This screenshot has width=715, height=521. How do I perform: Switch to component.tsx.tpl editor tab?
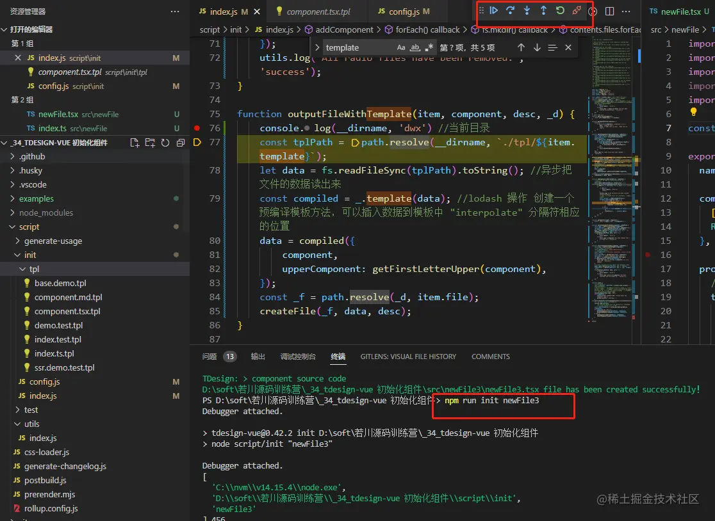[318, 12]
